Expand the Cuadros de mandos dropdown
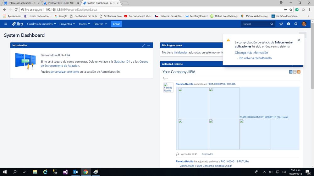314x176 pixels. tap(41, 24)
